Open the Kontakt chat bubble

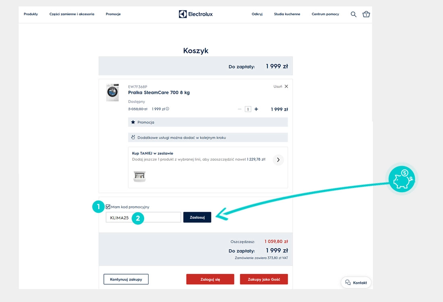356,283
